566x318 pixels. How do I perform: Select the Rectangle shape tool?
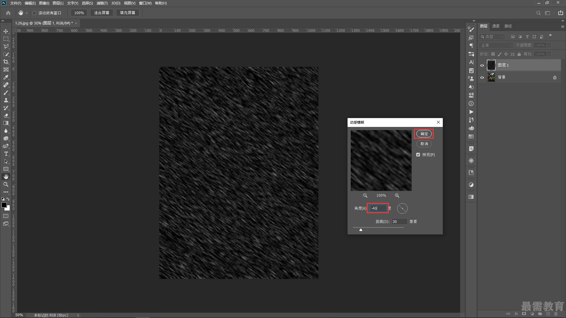pyautogui.click(x=6, y=169)
